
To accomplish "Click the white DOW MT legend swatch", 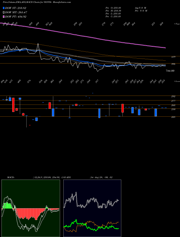I will coord(4,13).
